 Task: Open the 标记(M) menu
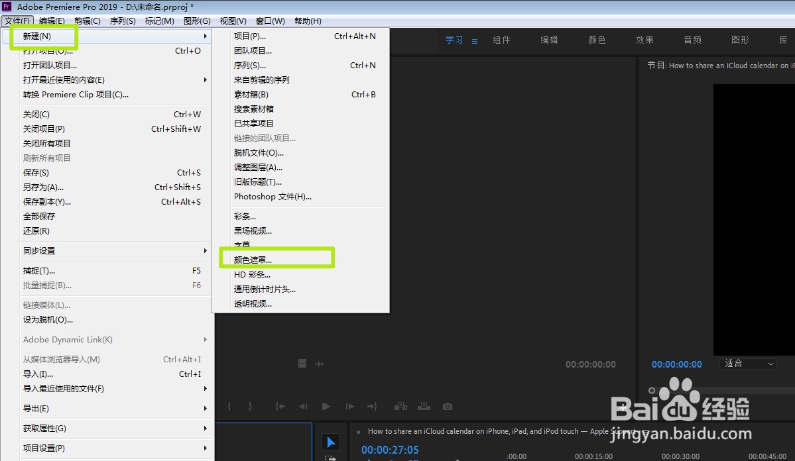(x=159, y=21)
